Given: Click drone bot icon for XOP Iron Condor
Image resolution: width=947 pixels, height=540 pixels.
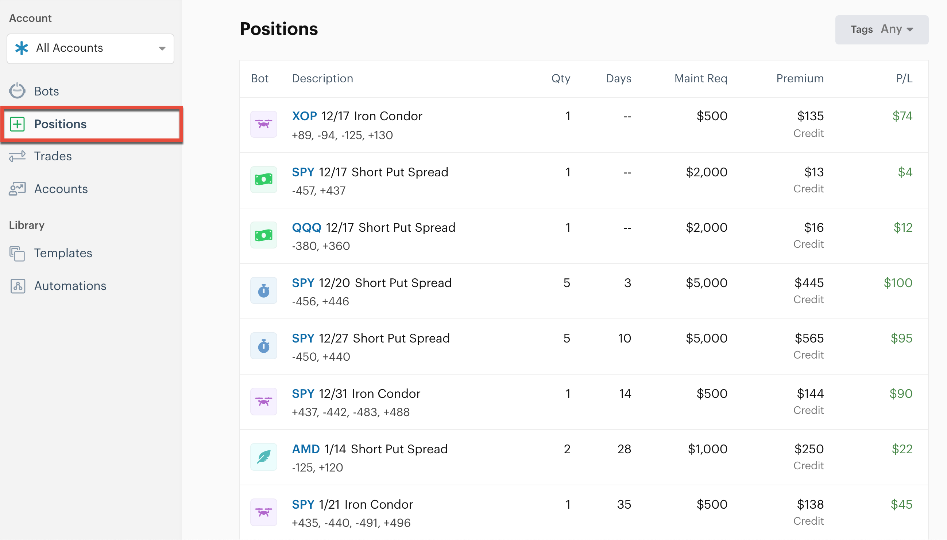Looking at the screenshot, I should click(x=264, y=124).
